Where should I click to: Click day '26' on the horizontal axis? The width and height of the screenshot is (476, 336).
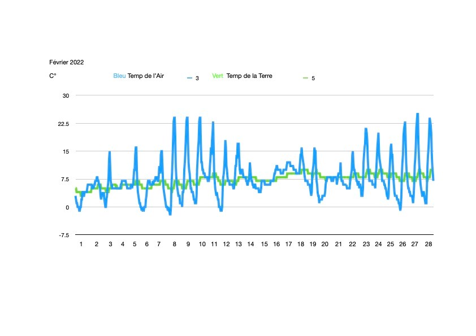[x=403, y=244]
